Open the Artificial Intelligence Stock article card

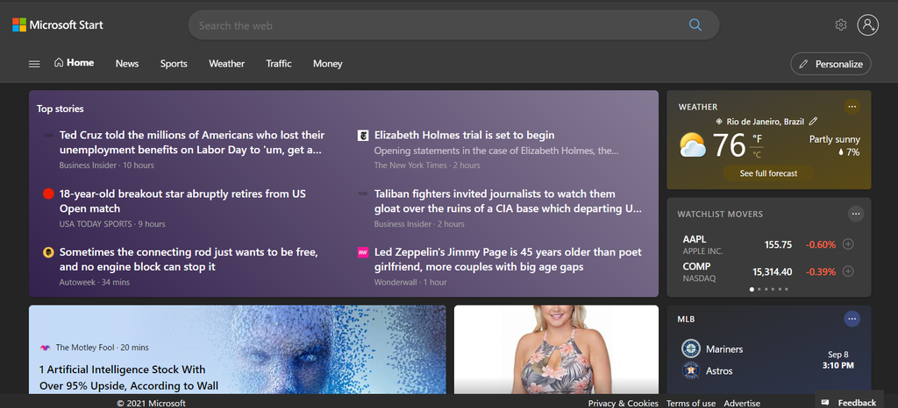point(237,349)
